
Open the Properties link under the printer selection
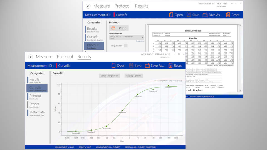click(x=140, y=41)
